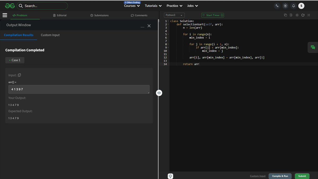This screenshot has width=318, height=179.
Task: Click the panel splitter handle icon
Action: pyautogui.click(x=159, y=93)
